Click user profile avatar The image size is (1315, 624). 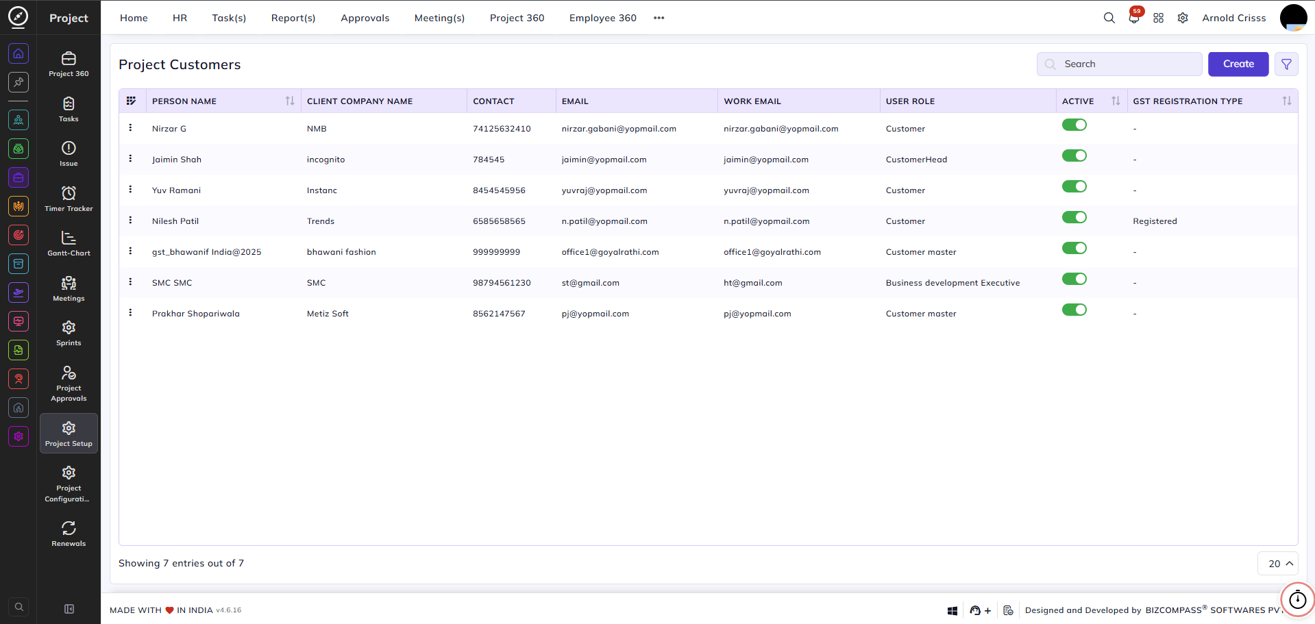(1293, 18)
